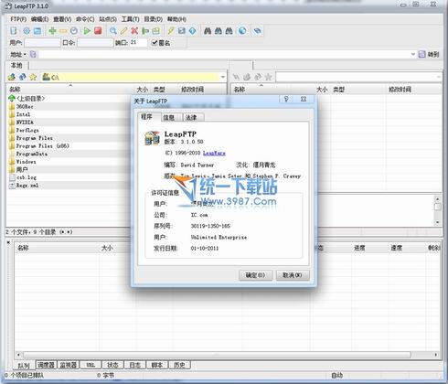448x384 pixels.
Task: Click the third binoculars search icon
Action: click(229, 31)
